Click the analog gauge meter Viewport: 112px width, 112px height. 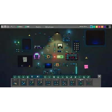pyautogui.click(x=60, y=46)
